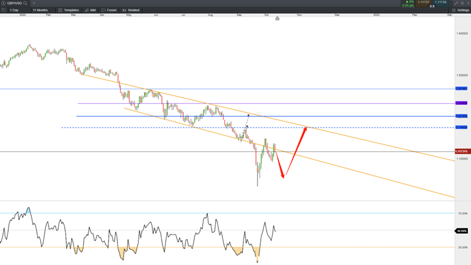The height and width of the screenshot is (265, 471).
Task: Open the chart layout grid icon
Action: (x=4, y=10)
